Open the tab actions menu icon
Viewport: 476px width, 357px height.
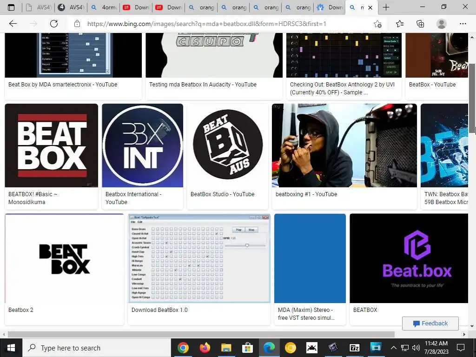tap(11, 7)
